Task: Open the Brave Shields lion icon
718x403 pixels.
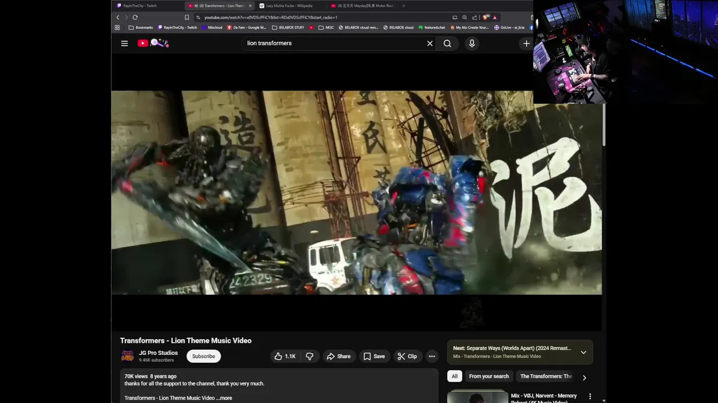Action: pyautogui.click(x=486, y=17)
